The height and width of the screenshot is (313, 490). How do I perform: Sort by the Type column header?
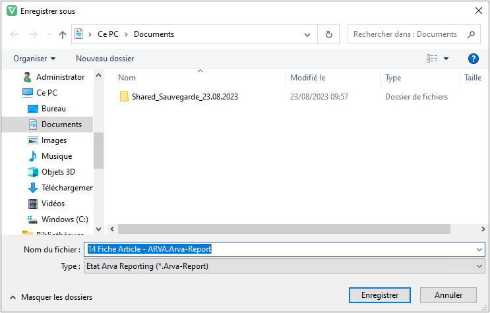click(x=393, y=78)
